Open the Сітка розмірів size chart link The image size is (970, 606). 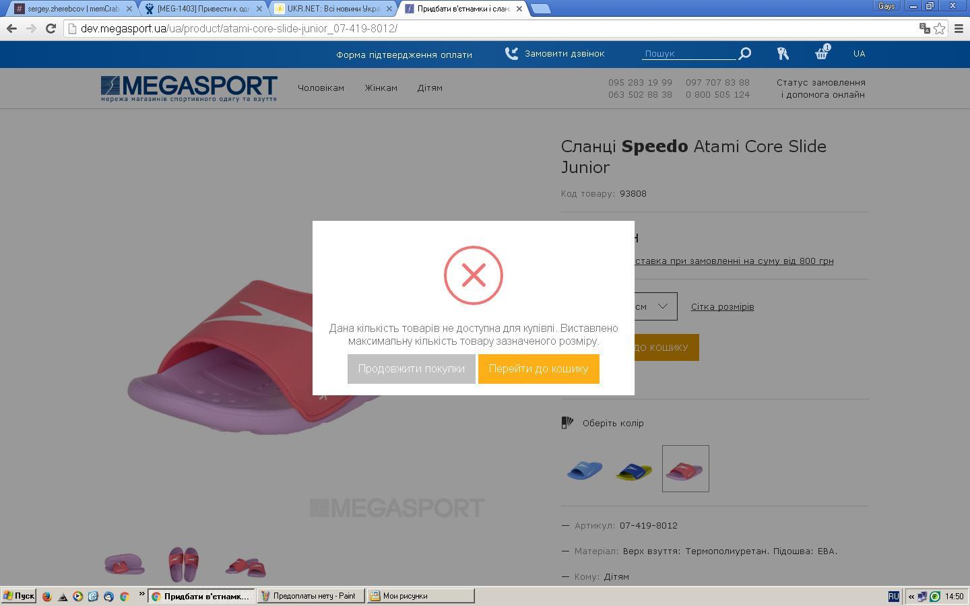722,307
